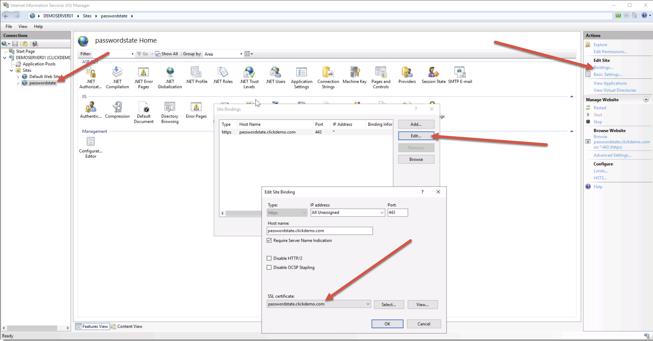This screenshot has width=653, height=341.
Task: Enable the Disable HTTP/2 checkbox
Action: click(x=269, y=258)
